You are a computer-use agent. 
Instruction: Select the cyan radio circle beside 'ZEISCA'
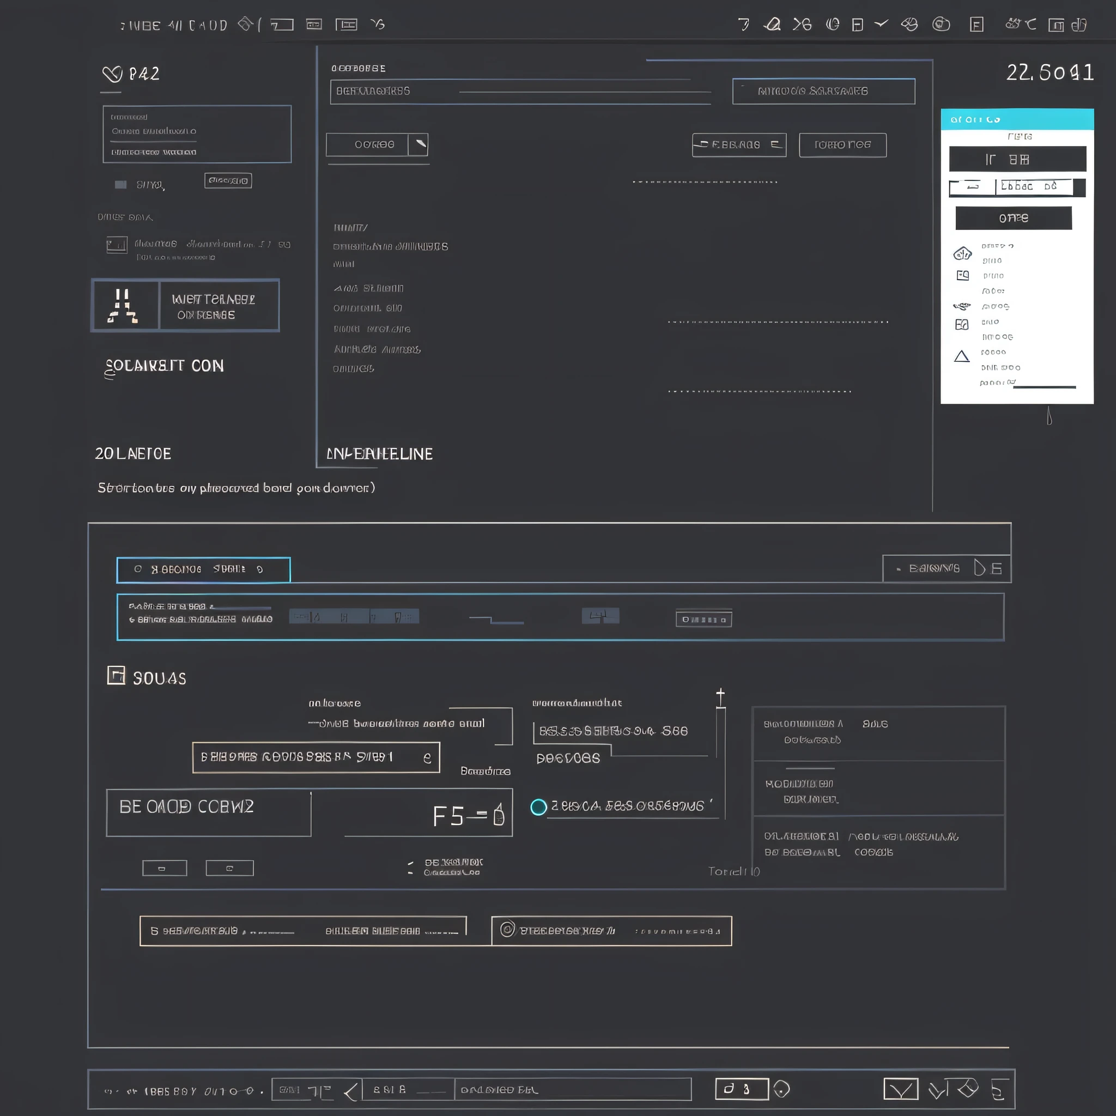click(x=538, y=807)
